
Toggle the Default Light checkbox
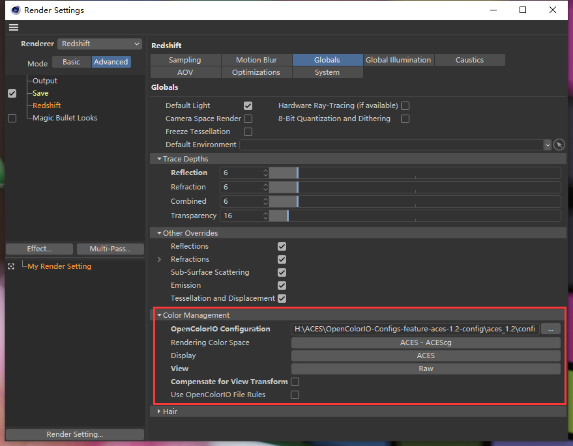coord(248,106)
